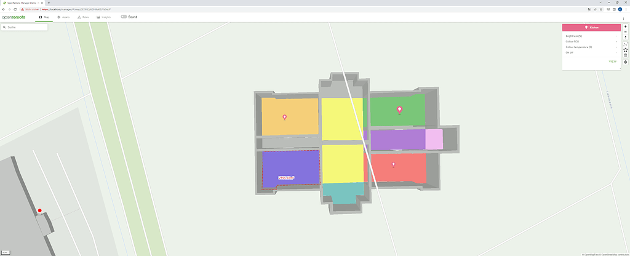630x256 pixels.
Task: Expand the Colour temperature (K) row
Action: coord(591,47)
